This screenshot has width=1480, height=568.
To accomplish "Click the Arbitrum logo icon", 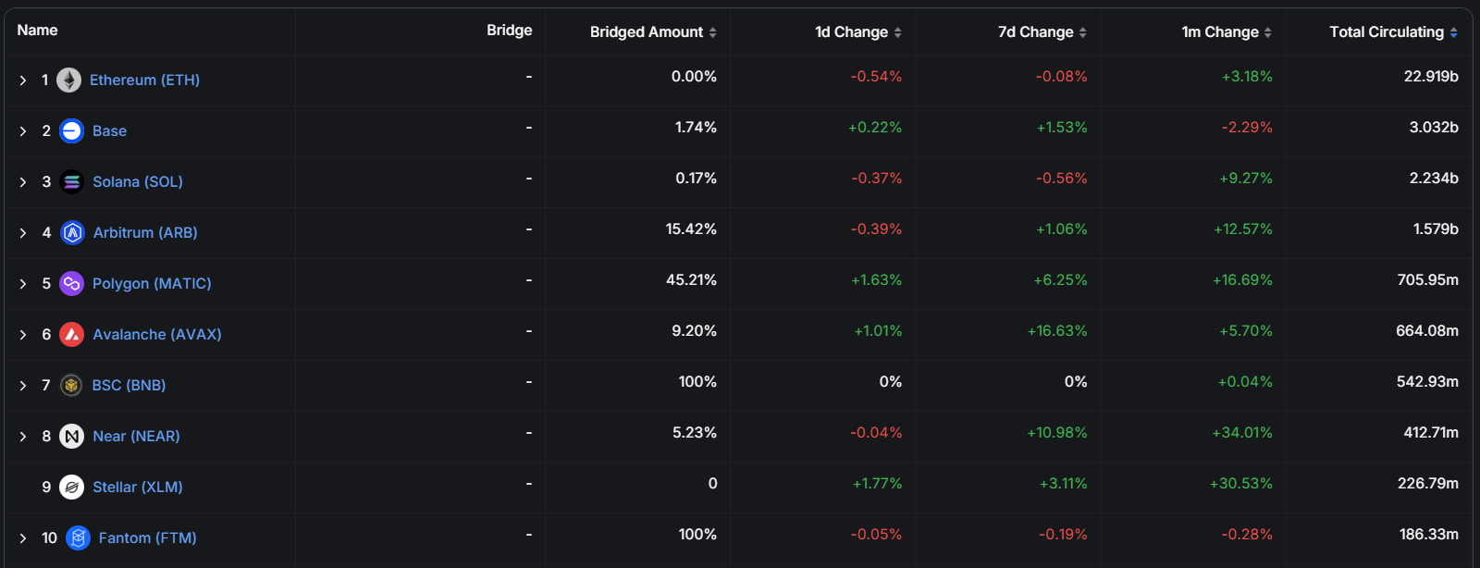I will [72, 233].
